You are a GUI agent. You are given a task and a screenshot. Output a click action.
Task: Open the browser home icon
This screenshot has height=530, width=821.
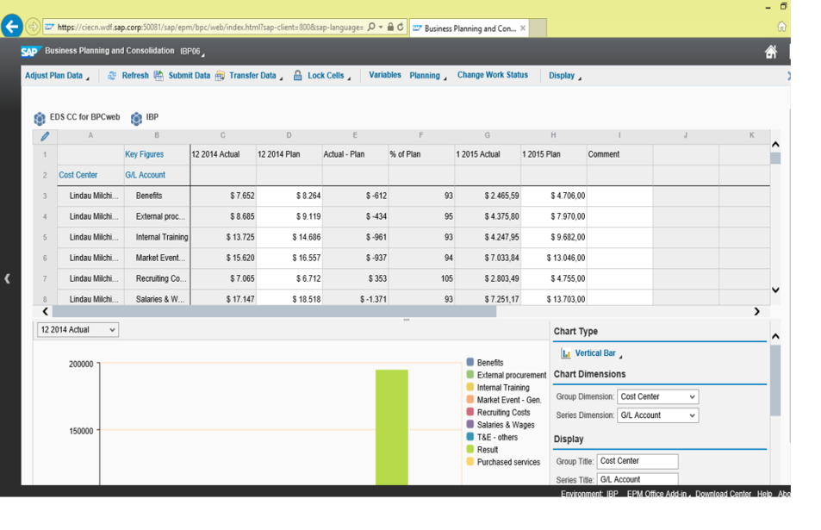click(x=781, y=27)
